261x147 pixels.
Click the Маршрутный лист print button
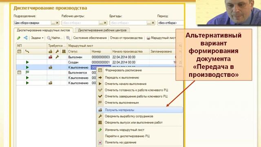tap(161, 38)
